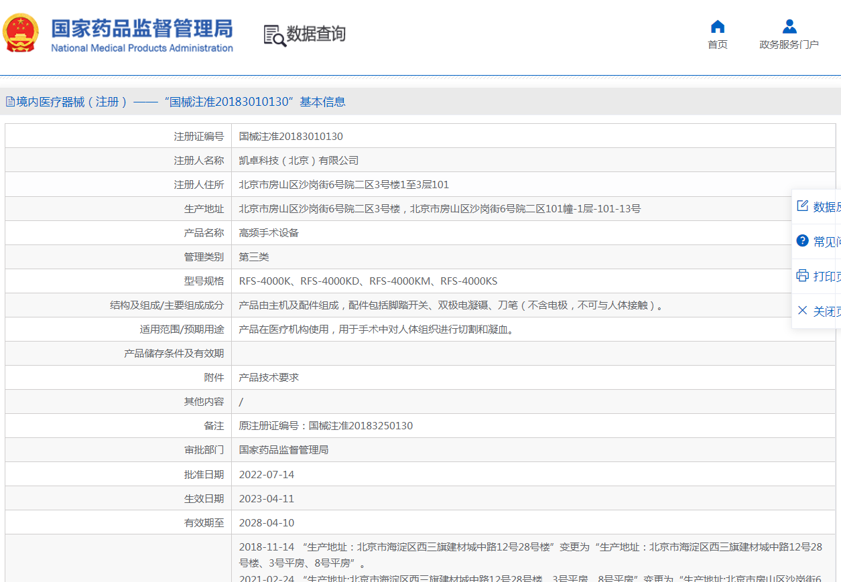This screenshot has height=582, width=841.
Task: Click the 常见问题 option text
Action: (x=827, y=242)
